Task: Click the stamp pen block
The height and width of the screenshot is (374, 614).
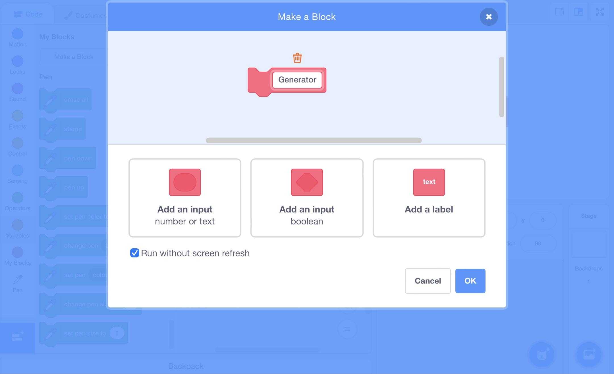Action: point(62,130)
